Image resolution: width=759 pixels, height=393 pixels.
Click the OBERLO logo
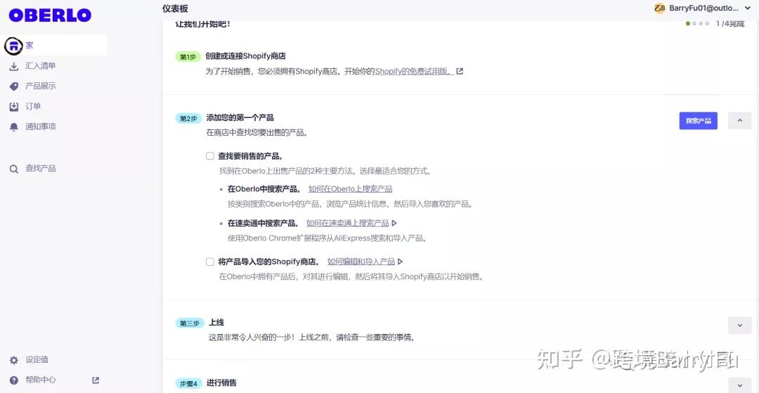50,15
